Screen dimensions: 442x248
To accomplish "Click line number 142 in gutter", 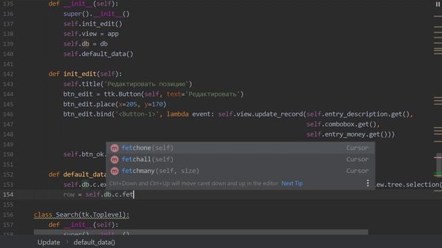I will 8,74.
